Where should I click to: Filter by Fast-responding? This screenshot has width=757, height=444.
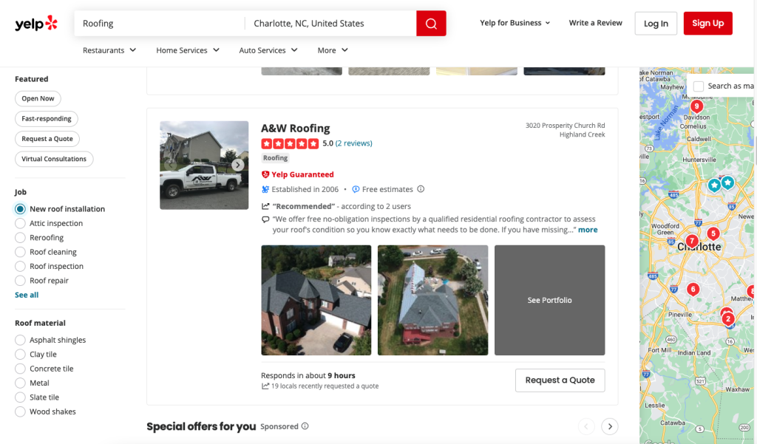pos(47,119)
